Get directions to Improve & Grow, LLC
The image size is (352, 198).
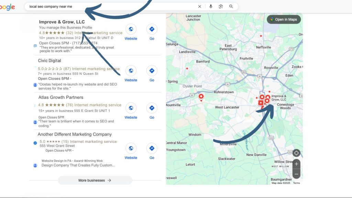pos(152,29)
